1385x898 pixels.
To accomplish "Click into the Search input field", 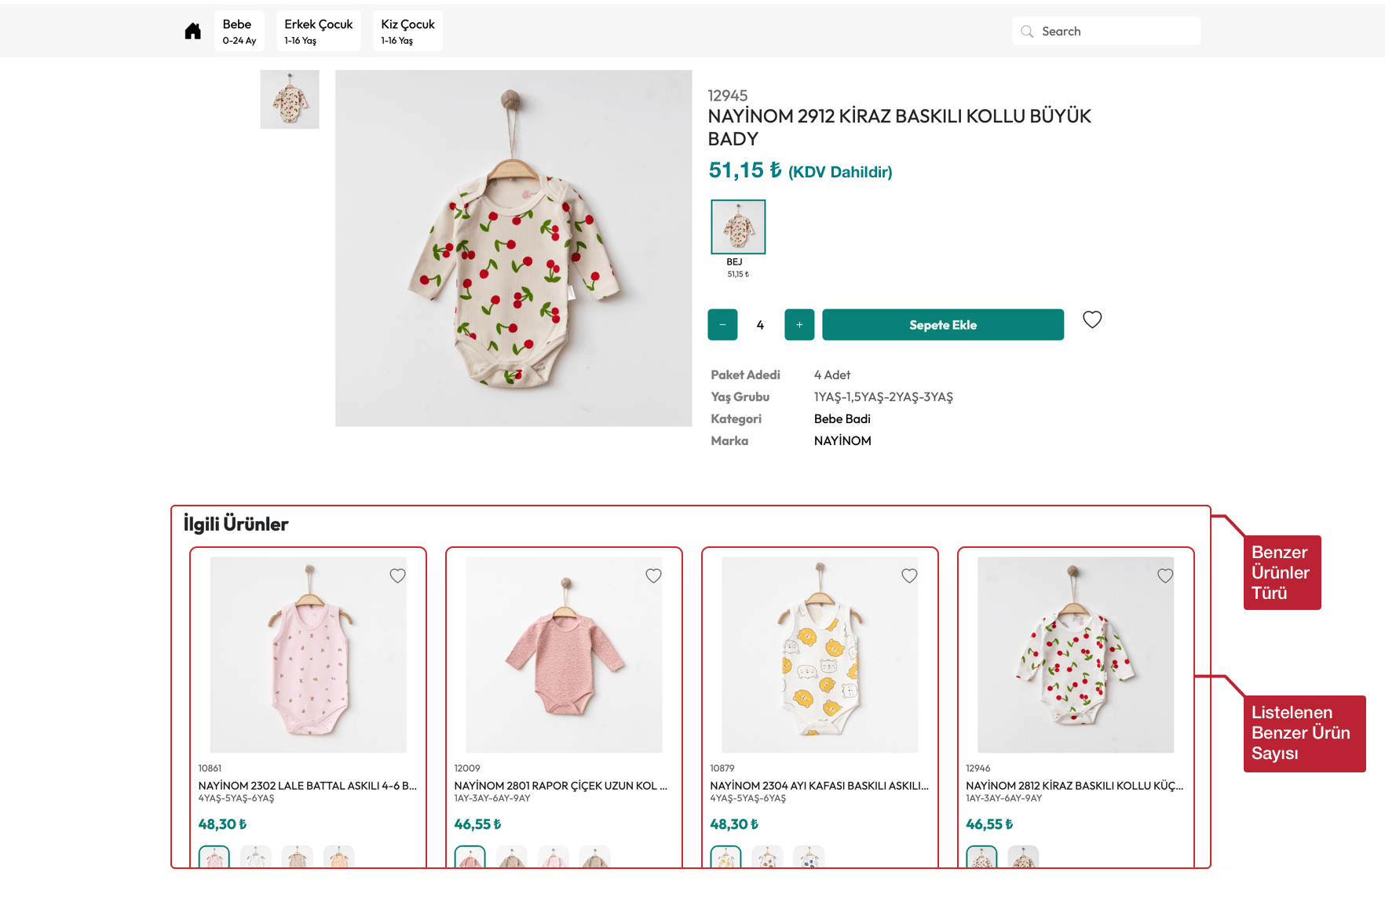I will (1115, 31).
